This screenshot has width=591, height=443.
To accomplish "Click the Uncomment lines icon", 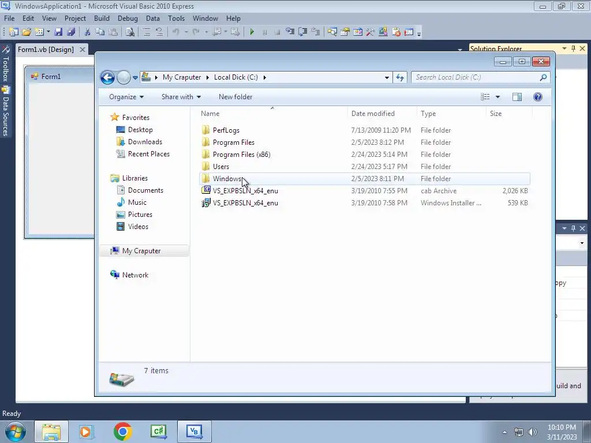I will point(159,32).
